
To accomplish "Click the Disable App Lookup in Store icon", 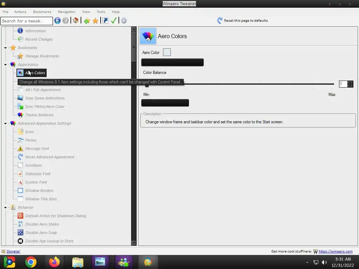I will 20,241.
